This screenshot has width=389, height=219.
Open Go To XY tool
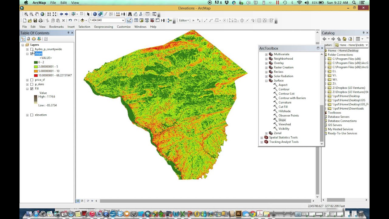click(x=141, y=14)
